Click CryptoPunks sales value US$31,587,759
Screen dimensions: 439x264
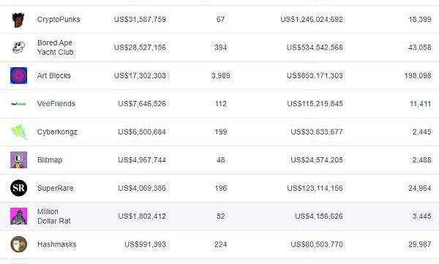click(x=140, y=19)
